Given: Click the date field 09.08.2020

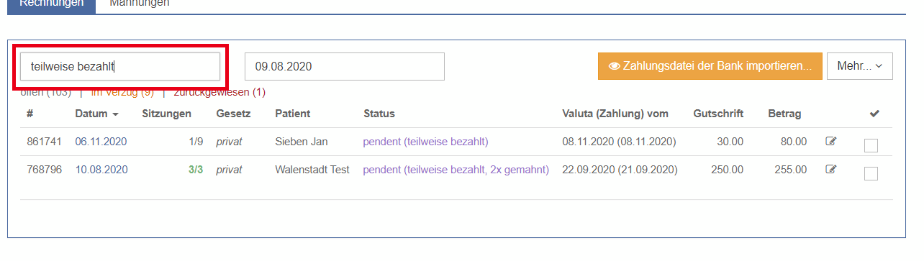Looking at the screenshot, I should 345,66.
